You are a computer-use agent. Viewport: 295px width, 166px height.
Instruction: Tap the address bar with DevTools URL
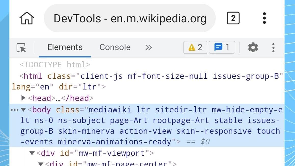[130, 18]
